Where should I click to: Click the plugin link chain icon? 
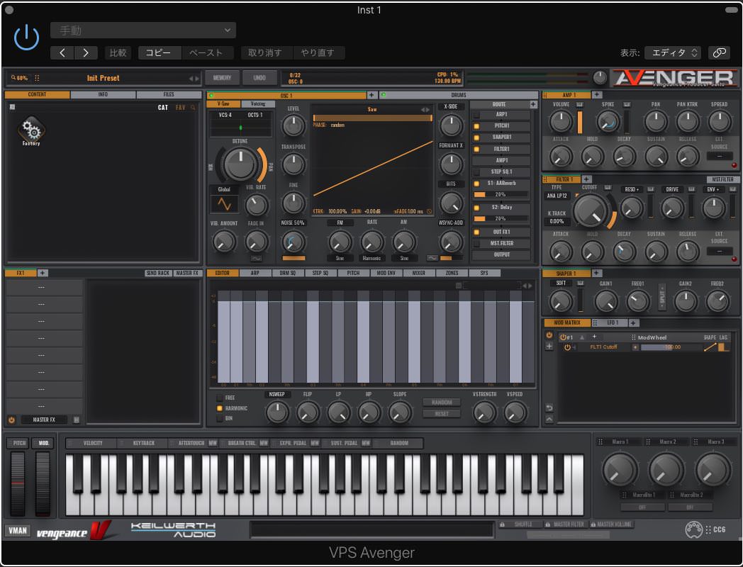720,52
